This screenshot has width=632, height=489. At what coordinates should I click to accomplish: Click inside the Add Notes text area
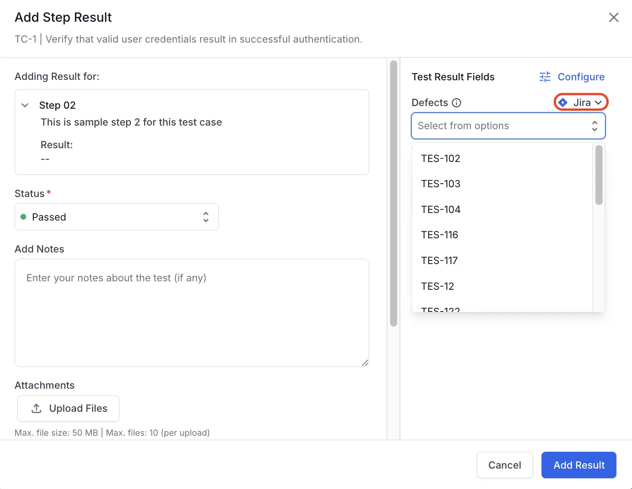point(192,313)
